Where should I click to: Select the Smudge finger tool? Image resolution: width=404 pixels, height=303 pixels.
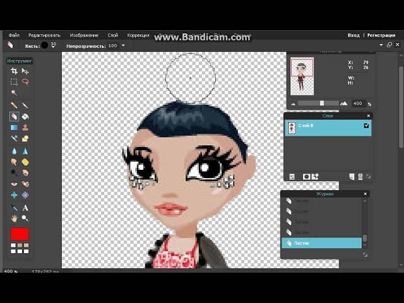[x=14, y=162]
